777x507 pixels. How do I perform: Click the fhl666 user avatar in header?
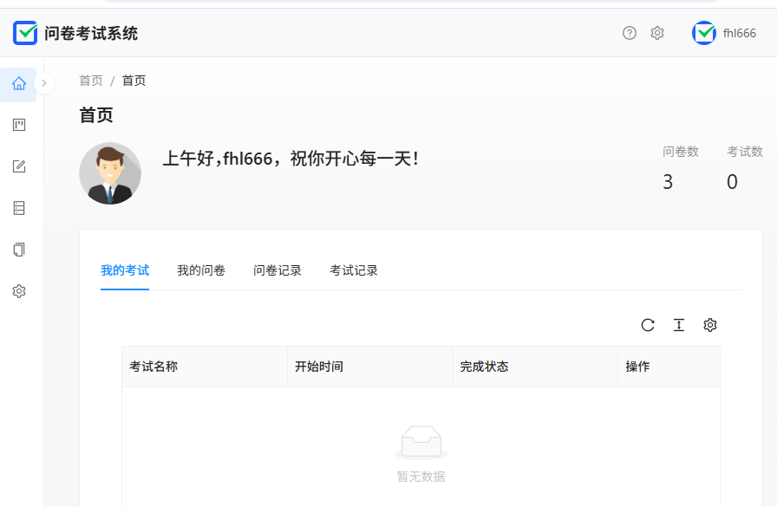pos(703,33)
